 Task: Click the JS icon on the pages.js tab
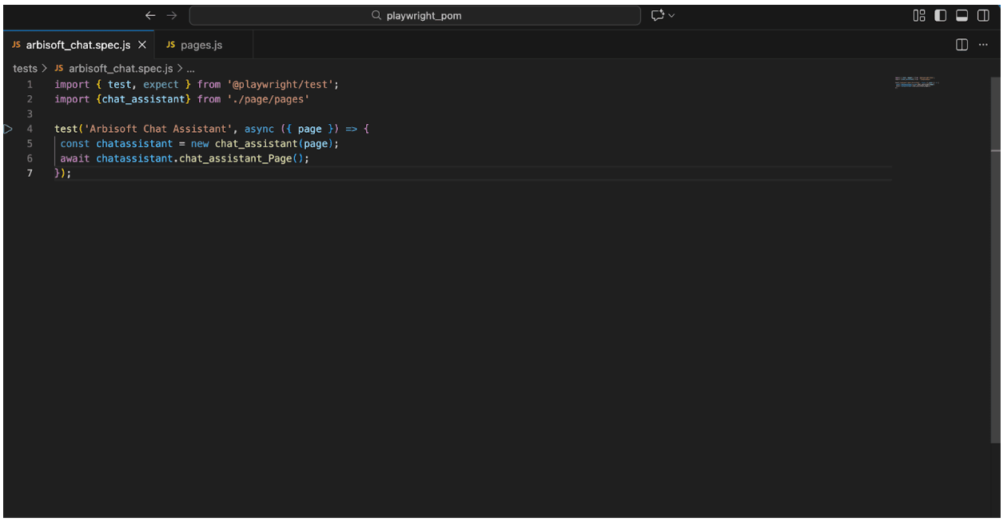(171, 45)
